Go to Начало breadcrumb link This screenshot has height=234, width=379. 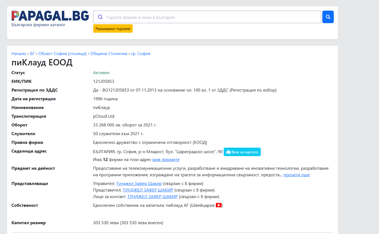[19, 54]
